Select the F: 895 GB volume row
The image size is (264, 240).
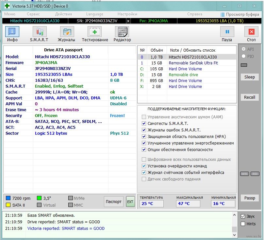(187, 80)
